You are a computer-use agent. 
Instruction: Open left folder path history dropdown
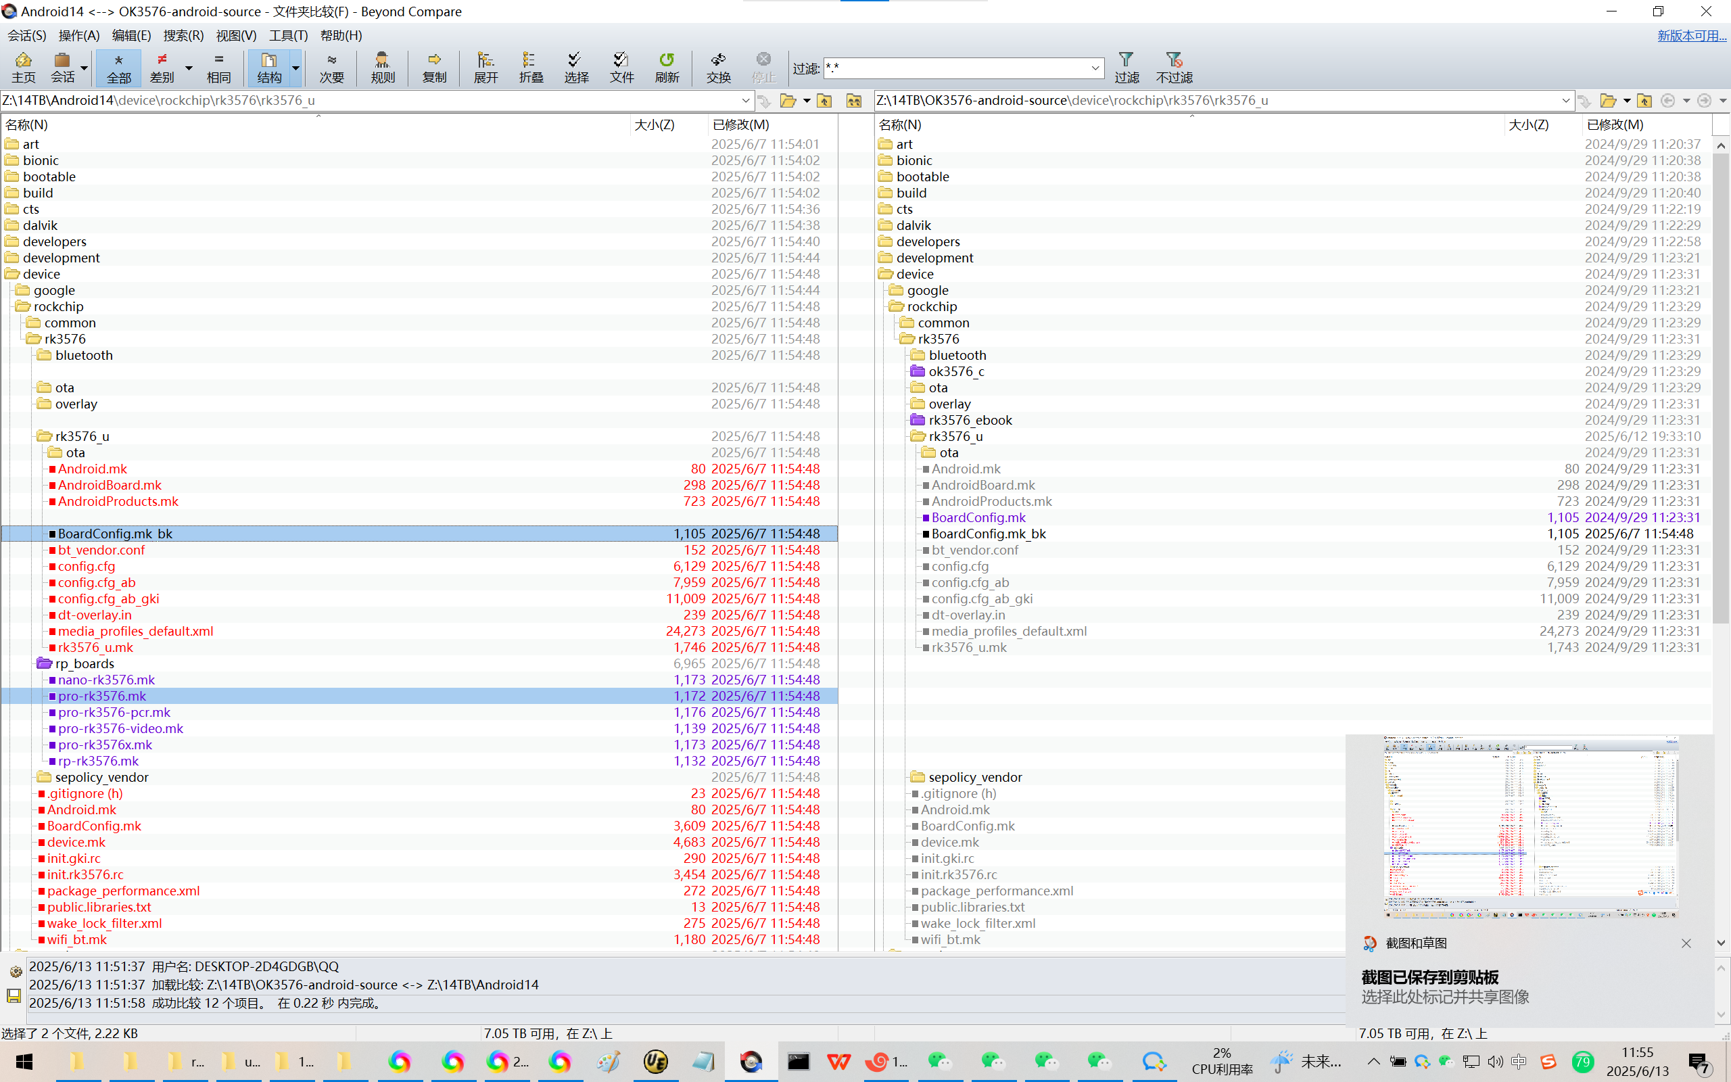point(745,101)
